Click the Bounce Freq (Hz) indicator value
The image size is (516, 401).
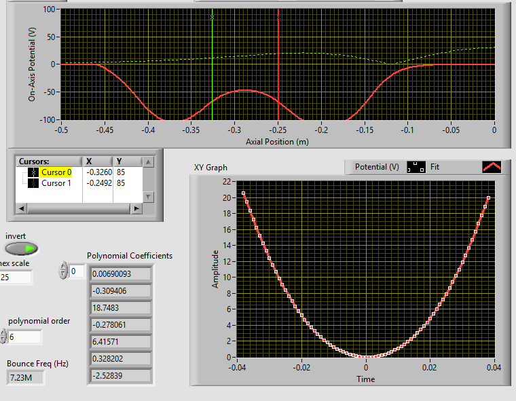click(26, 377)
